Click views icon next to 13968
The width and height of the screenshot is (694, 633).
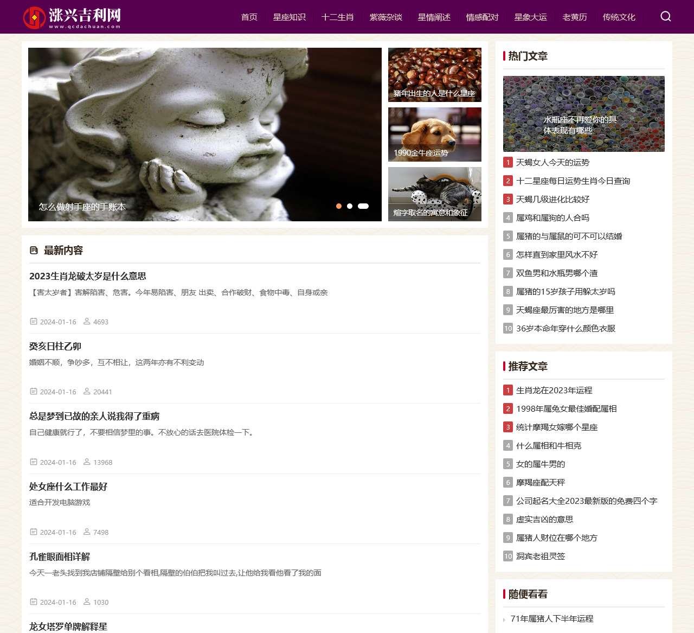point(87,462)
